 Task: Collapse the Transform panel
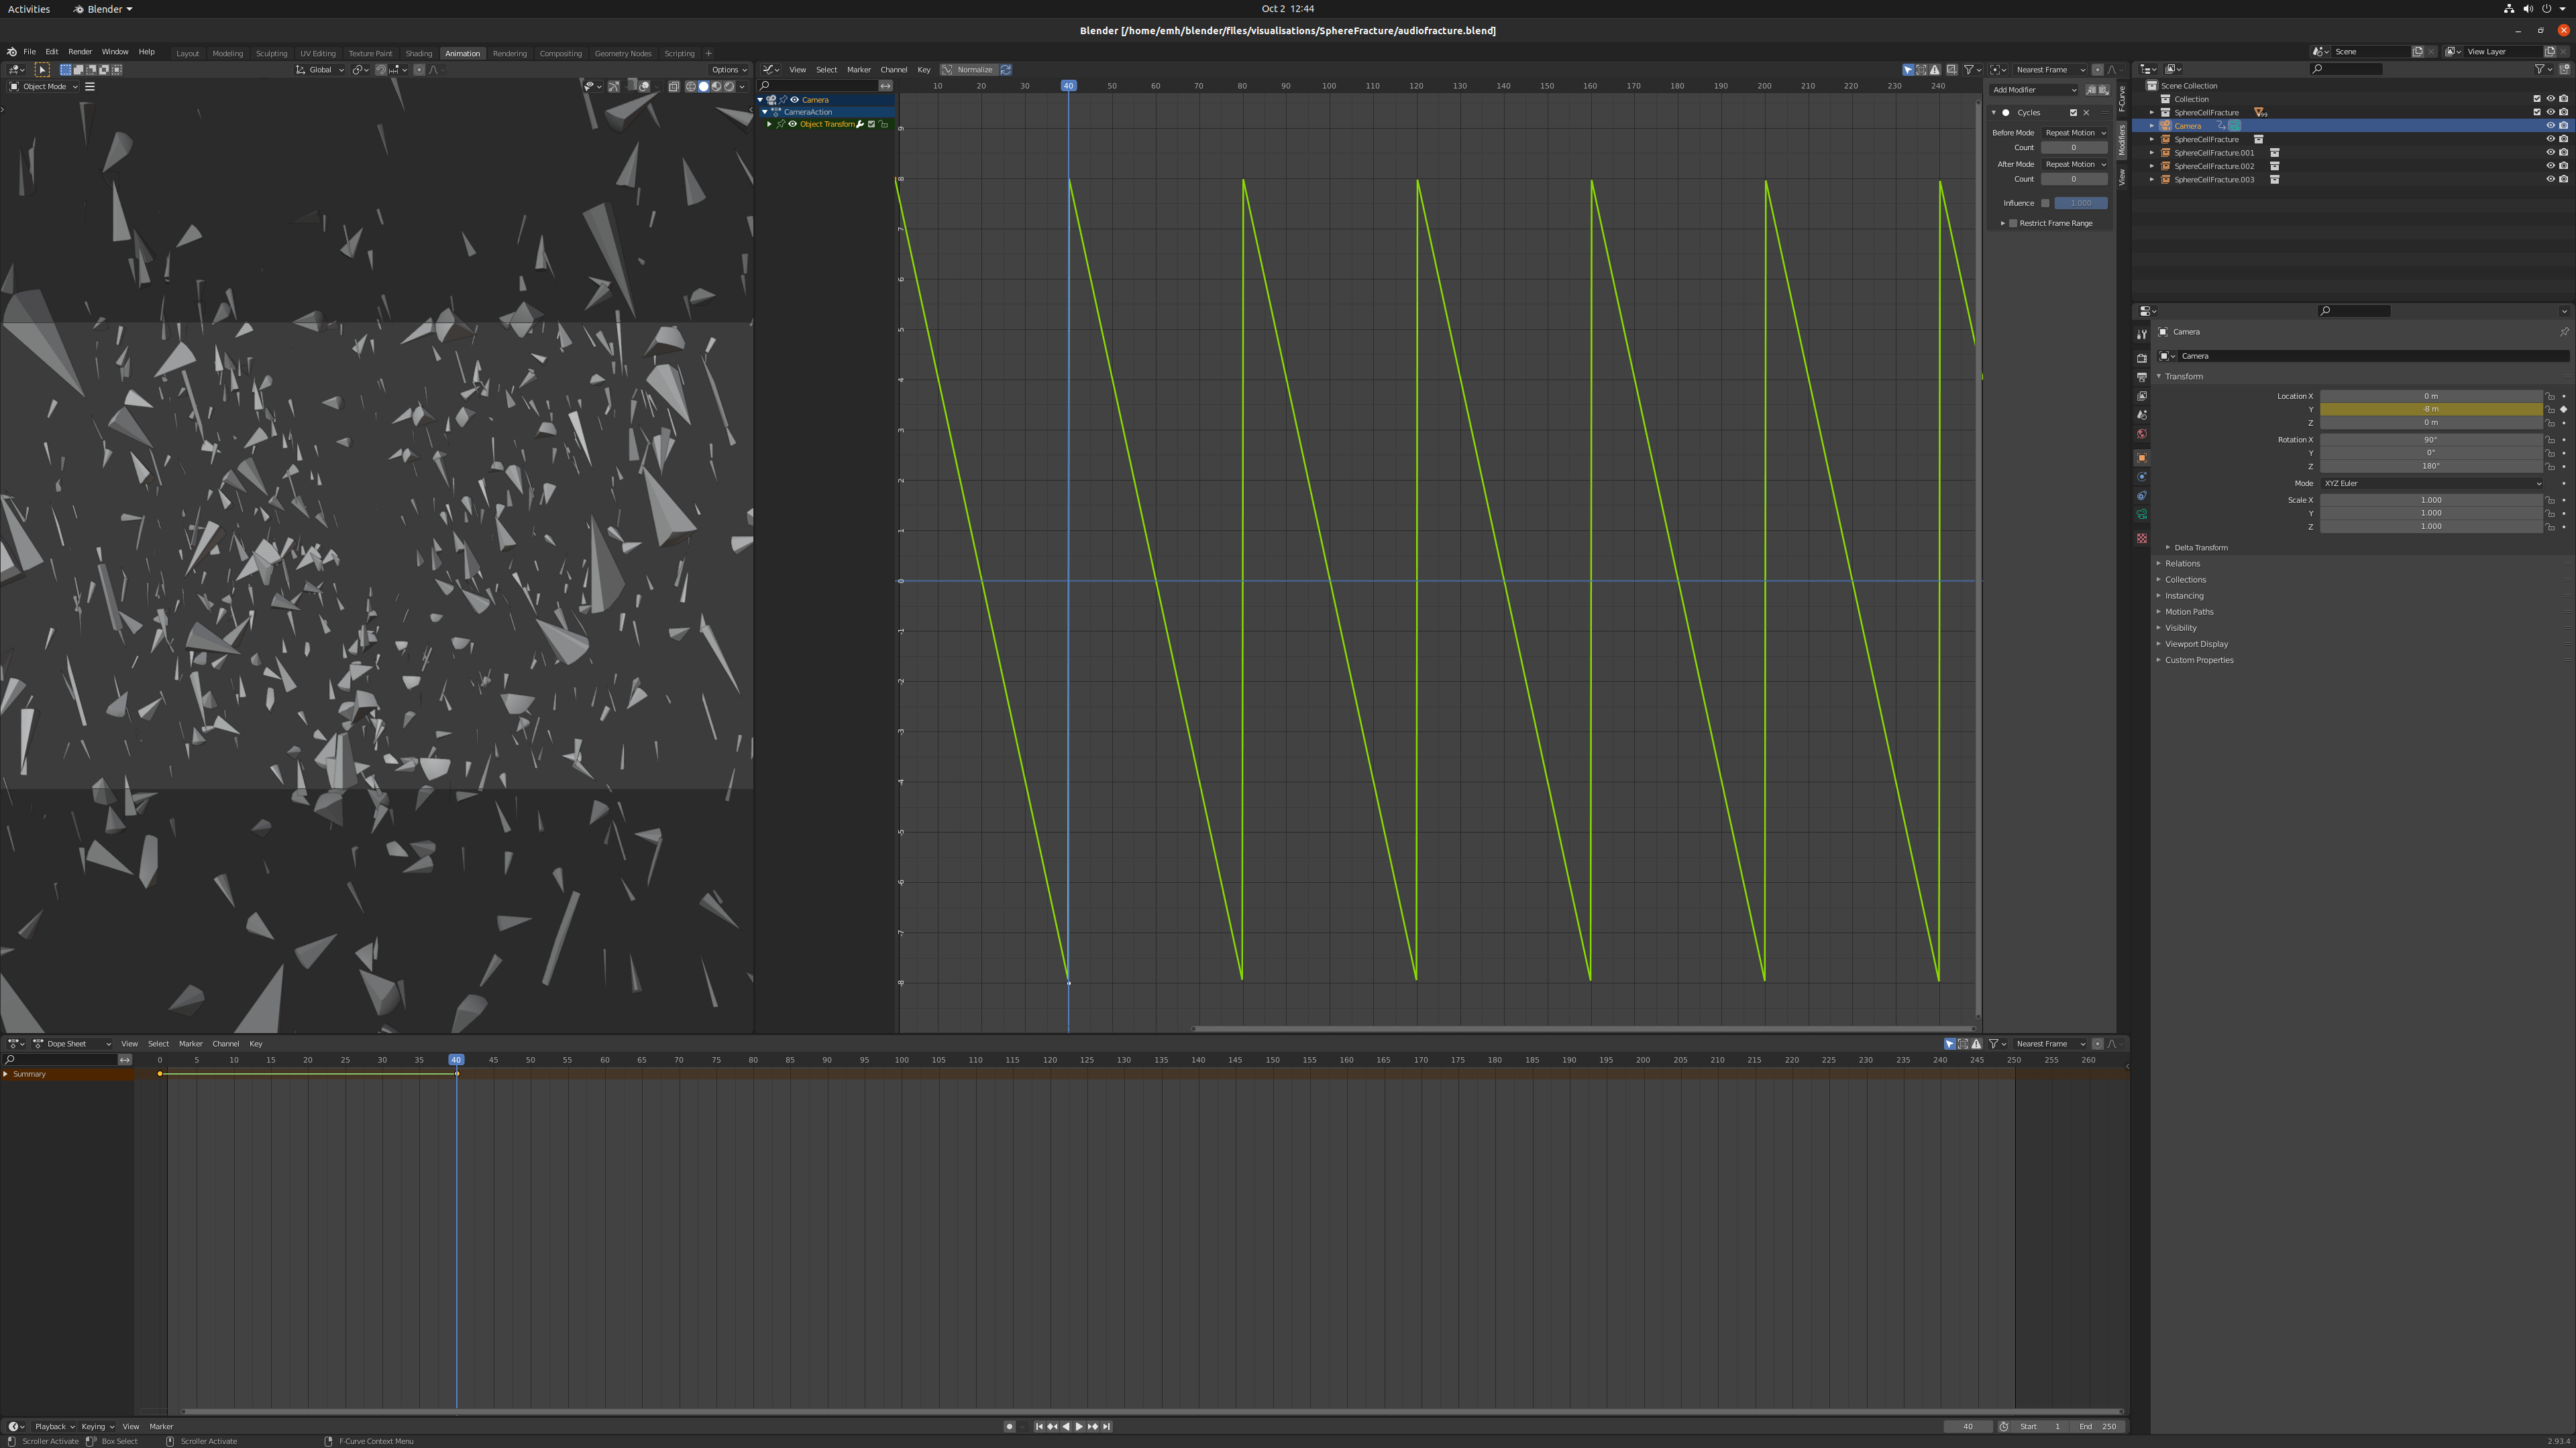click(2183, 377)
